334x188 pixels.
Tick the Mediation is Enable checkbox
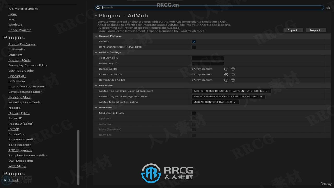pyautogui.click(x=194, y=113)
